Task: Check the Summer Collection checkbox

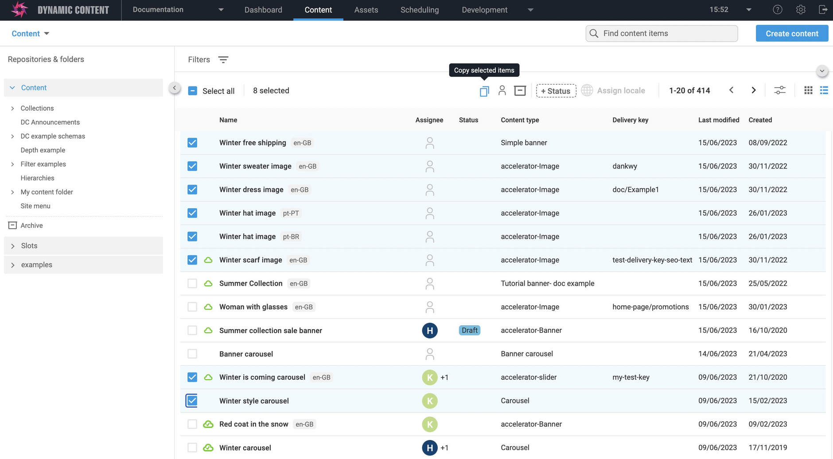Action: tap(192, 284)
